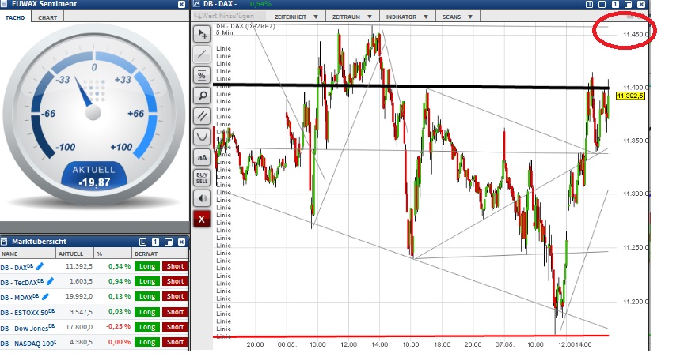Close the EUWAX Sentiment panel

(182, 4)
